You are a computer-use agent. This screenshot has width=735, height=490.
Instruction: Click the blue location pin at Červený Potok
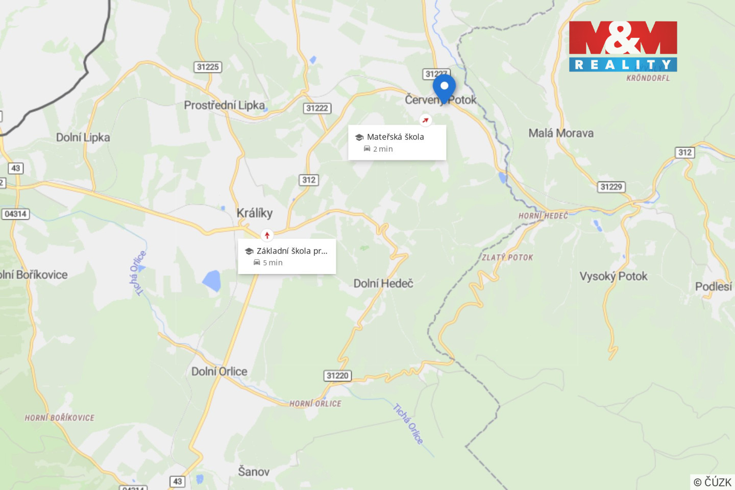click(x=444, y=88)
